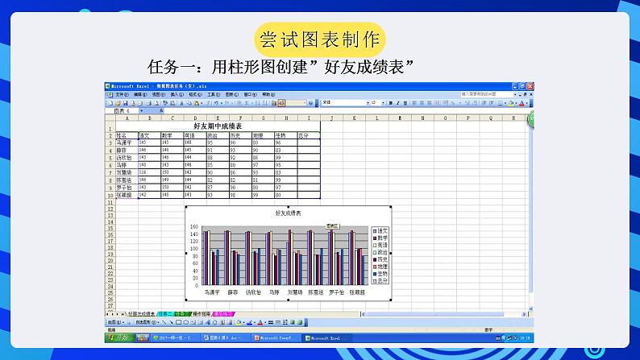Click the Underline formatting icon
This screenshot has height=360, width=640.
[405, 103]
